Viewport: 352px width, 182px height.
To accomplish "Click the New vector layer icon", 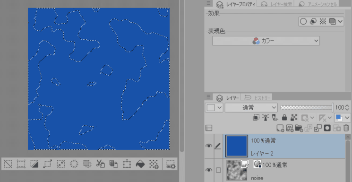I will [x=290, y=128].
